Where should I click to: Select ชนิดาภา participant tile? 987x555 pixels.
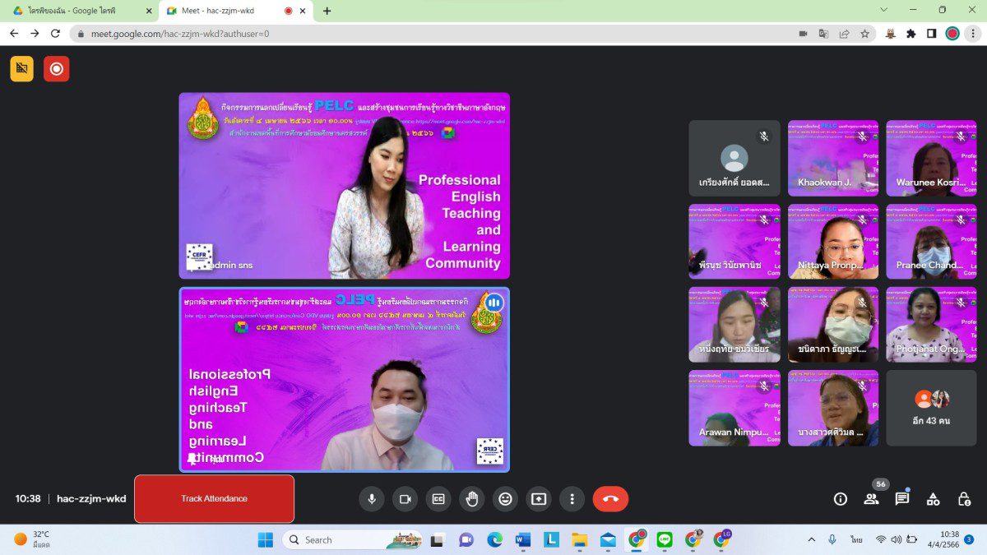[x=833, y=325]
